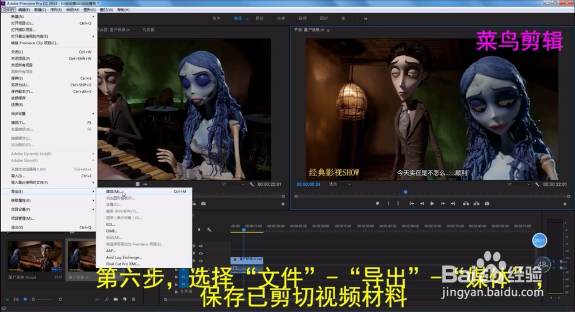The image size is (575, 312).
Task: Click the project panel find magnifier icon
Action: [107, 299]
